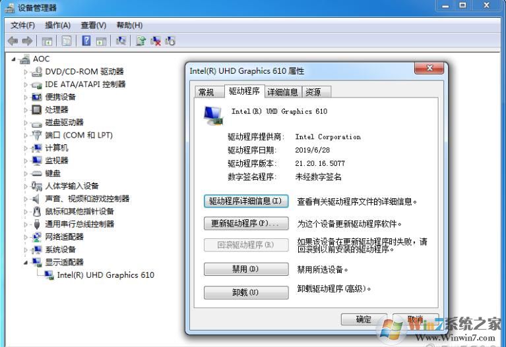Click the Update driver software toolbar icon
This screenshot has height=347, width=506.
coord(141,41)
